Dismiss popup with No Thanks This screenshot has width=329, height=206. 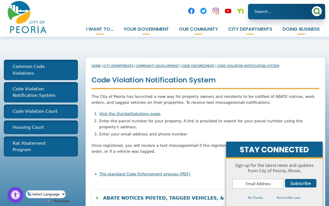pyautogui.click(x=255, y=198)
